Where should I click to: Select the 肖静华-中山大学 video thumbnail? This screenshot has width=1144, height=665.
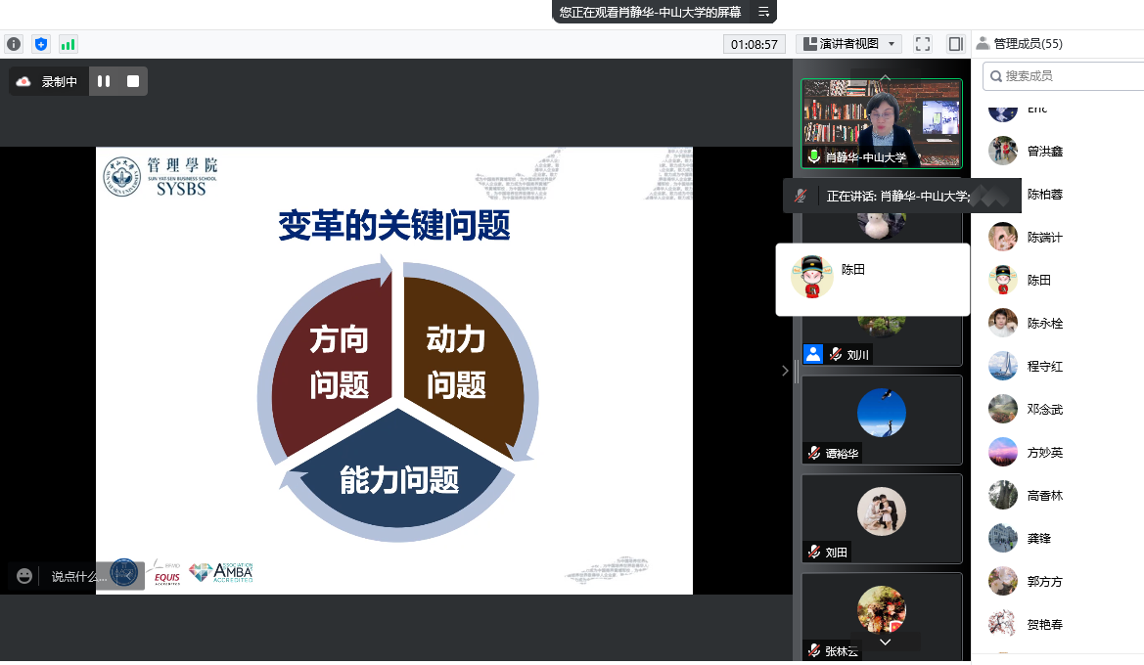(882, 122)
